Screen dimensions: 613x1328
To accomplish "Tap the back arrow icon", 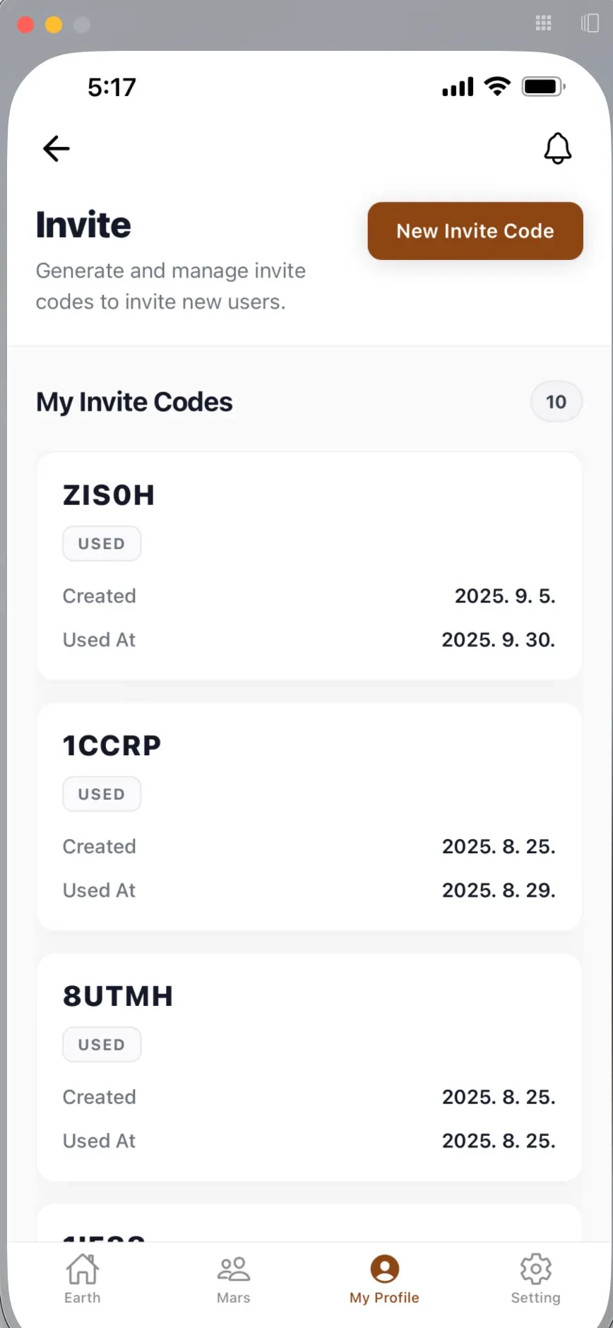I will [56, 148].
